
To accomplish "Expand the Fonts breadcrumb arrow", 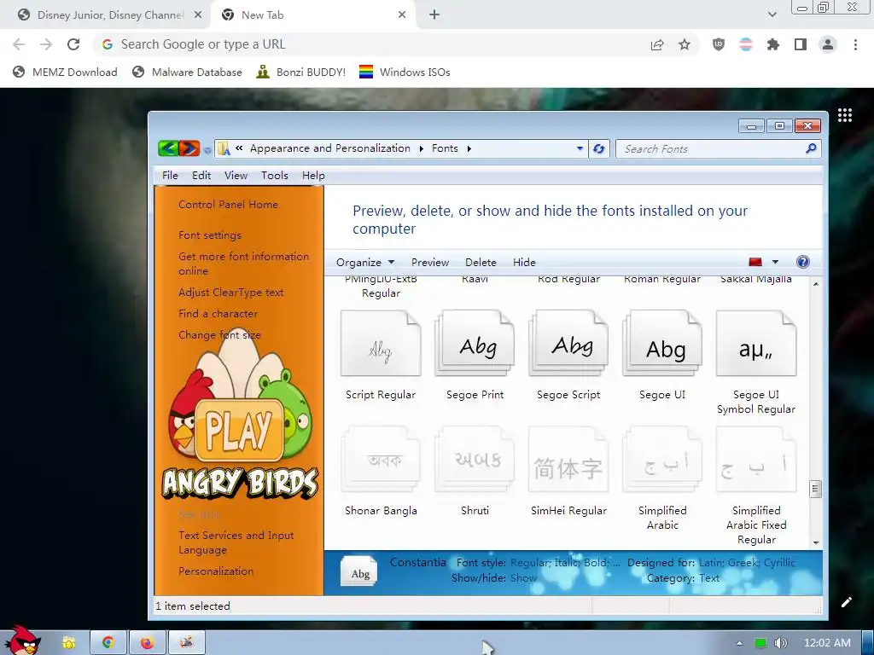I will 469,148.
